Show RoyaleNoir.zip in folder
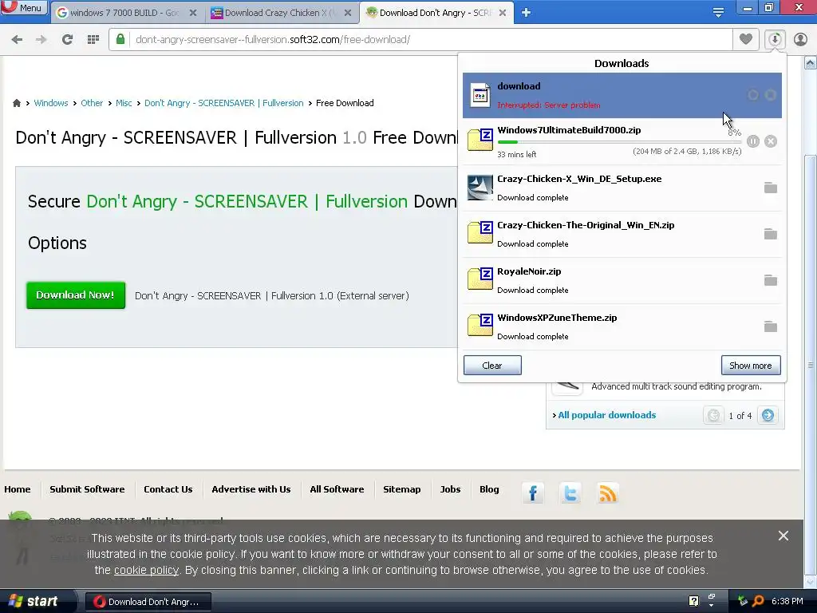This screenshot has height=613, width=817. (x=771, y=280)
